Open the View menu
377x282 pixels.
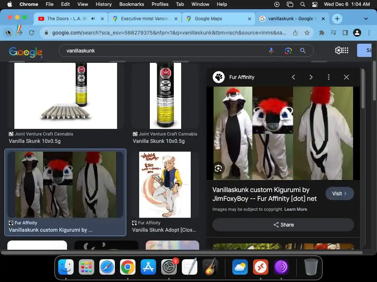[82, 4]
